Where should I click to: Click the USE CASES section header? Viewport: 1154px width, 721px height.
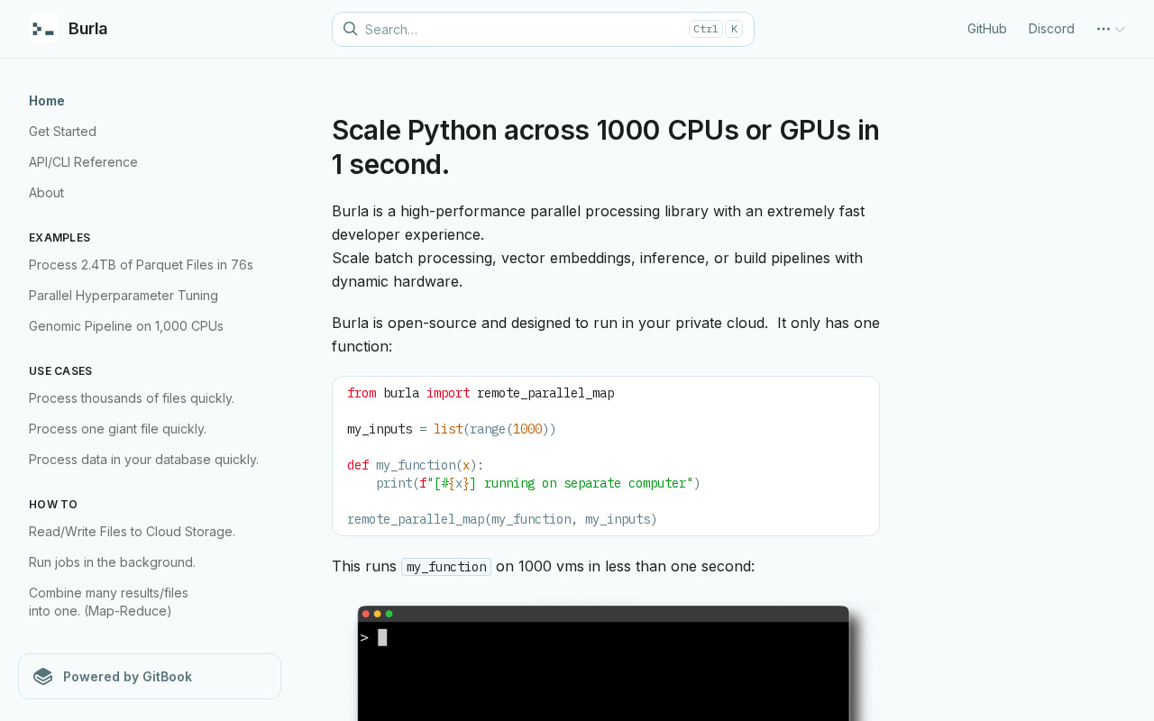pos(60,371)
